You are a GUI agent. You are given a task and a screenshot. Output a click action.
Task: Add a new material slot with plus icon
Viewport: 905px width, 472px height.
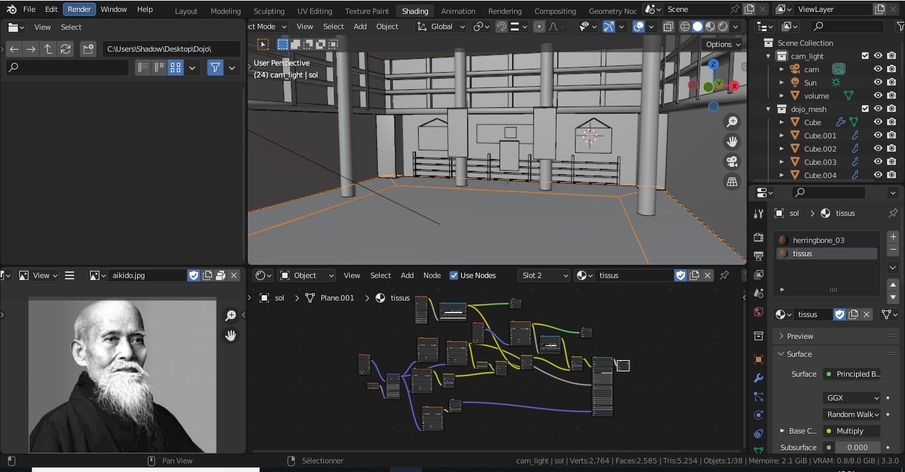coord(892,236)
